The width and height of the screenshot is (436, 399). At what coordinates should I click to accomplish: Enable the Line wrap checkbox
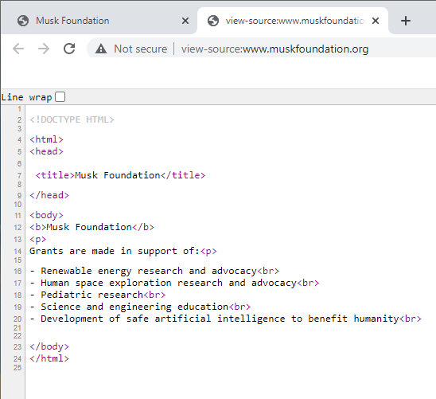point(60,97)
